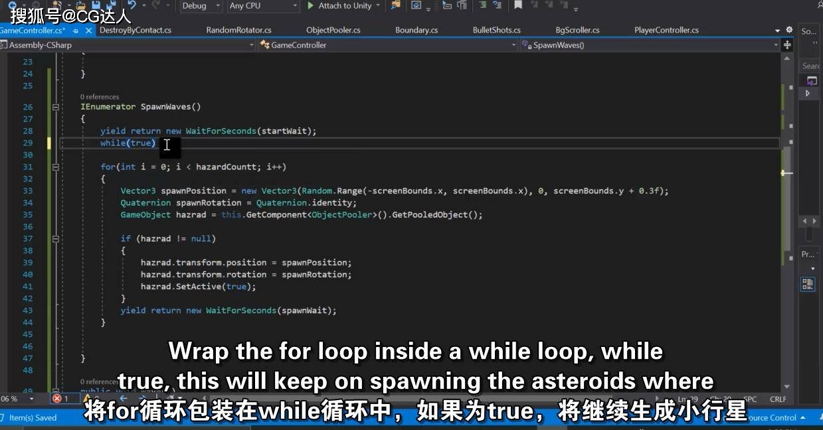The height and width of the screenshot is (430, 823).
Task: Switch to the PlayerController.cs tab
Action: tap(666, 30)
